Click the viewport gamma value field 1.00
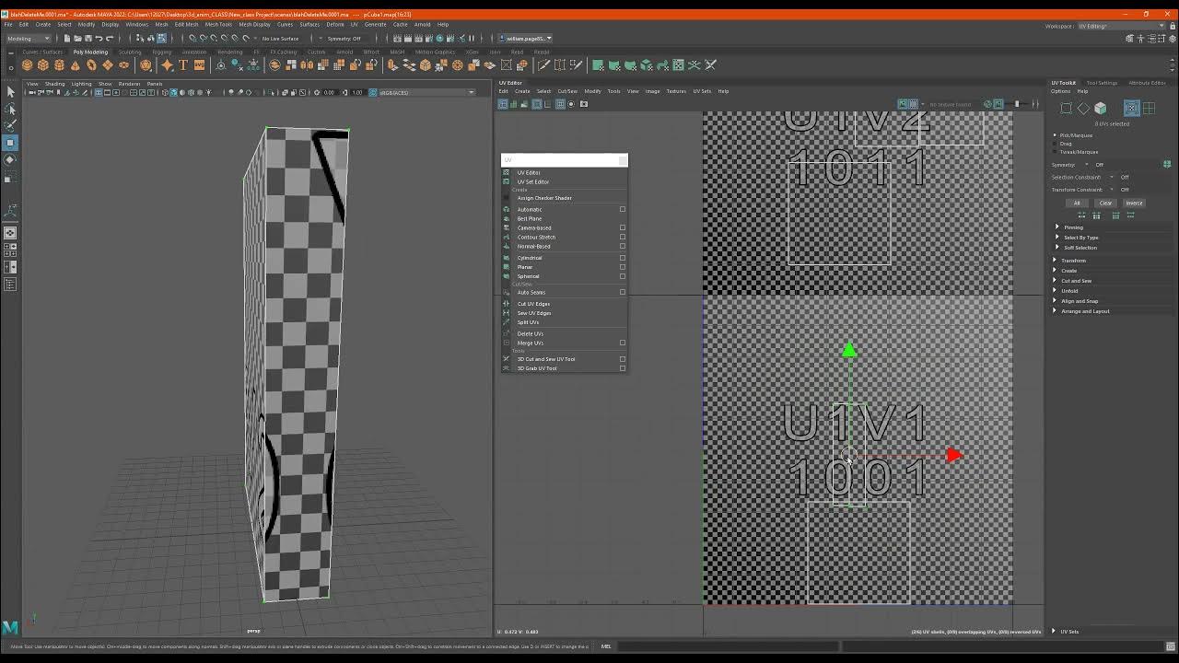 coord(357,92)
